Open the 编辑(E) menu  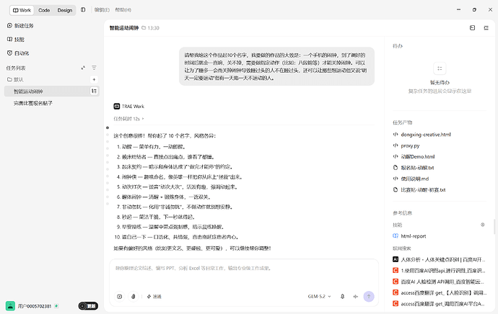click(102, 10)
